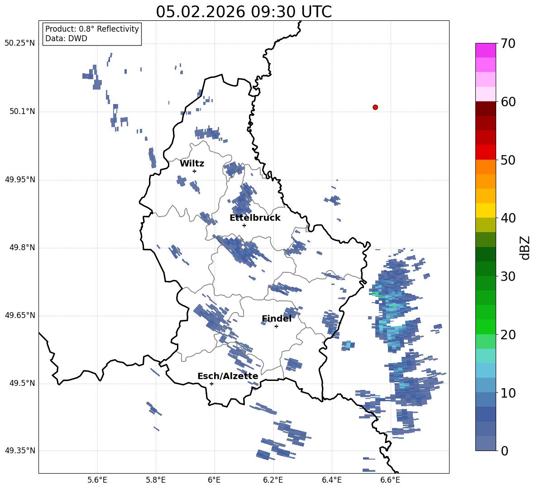
Task: Click the cross marker under Wiltz
Action: tap(195, 171)
